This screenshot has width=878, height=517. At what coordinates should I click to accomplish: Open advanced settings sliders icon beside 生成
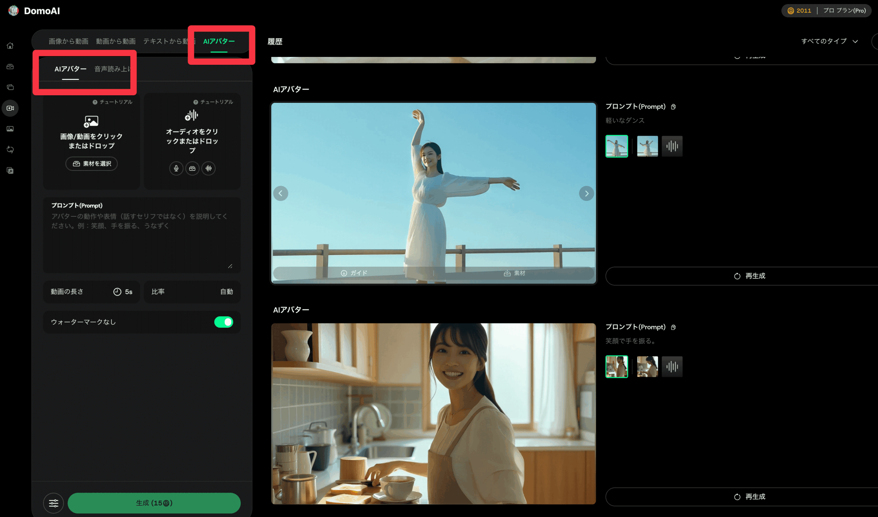(53, 503)
